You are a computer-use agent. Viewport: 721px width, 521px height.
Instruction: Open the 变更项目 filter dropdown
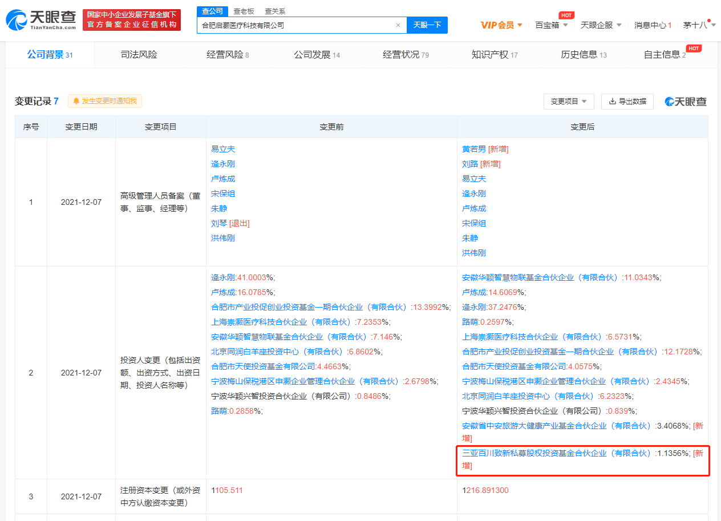569,102
